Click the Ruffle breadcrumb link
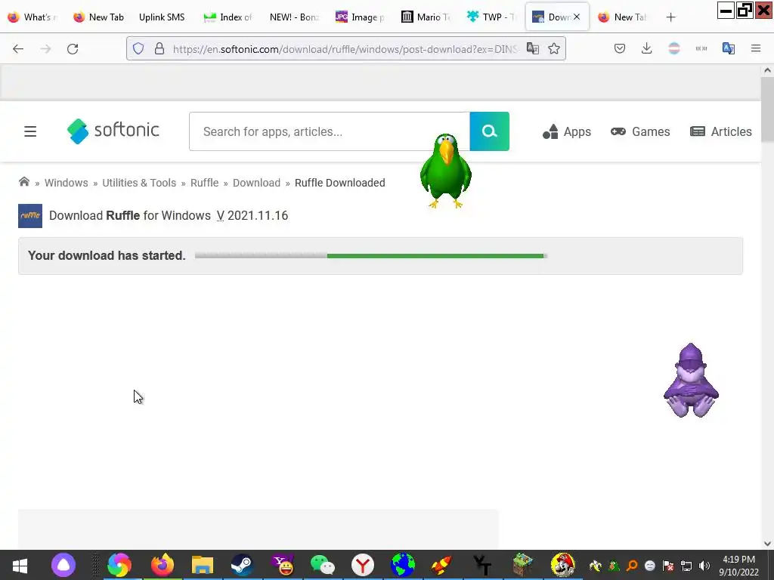This screenshot has height=580, width=774. pos(204,183)
